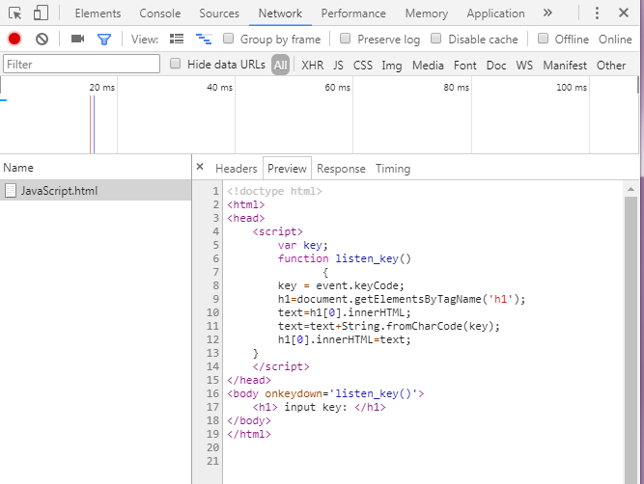Enable Group by frame checkbox
The height and width of the screenshot is (484, 644).
point(229,39)
